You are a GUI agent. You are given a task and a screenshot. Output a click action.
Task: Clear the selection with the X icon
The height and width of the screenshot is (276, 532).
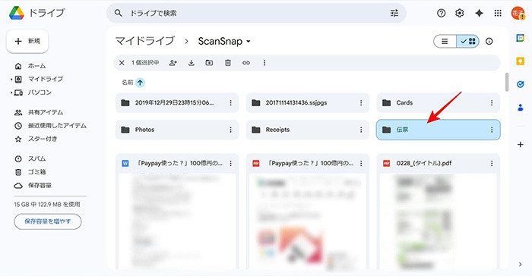pos(122,63)
